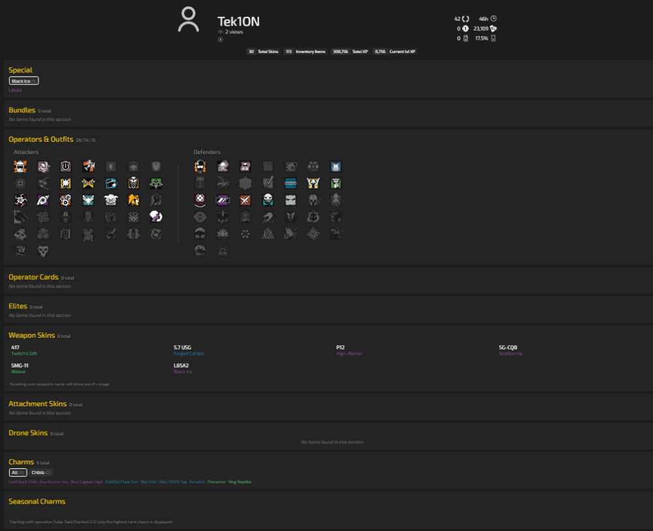Switch to the Chibis charms filter
The height and width of the screenshot is (531, 653).
40,472
